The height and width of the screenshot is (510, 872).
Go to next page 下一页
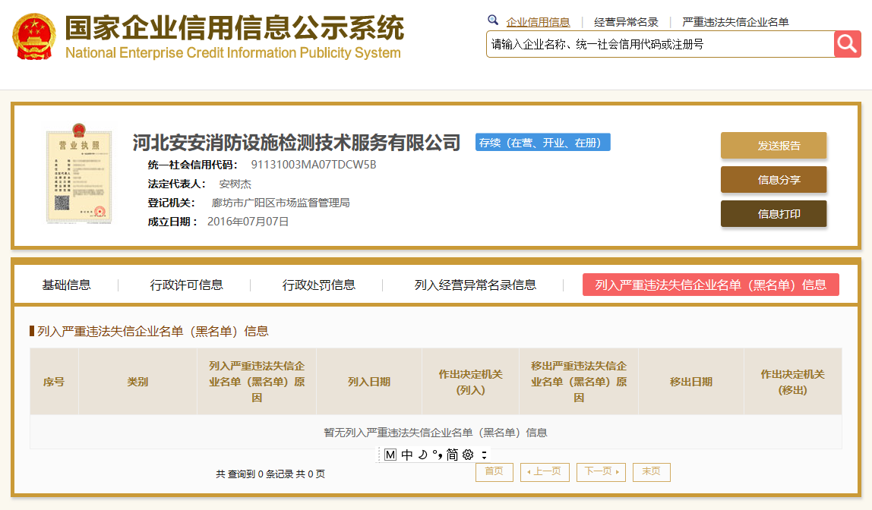click(x=601, y=471)
